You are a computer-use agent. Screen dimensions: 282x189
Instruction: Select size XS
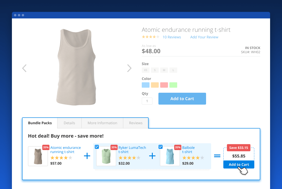click(146, 70)
